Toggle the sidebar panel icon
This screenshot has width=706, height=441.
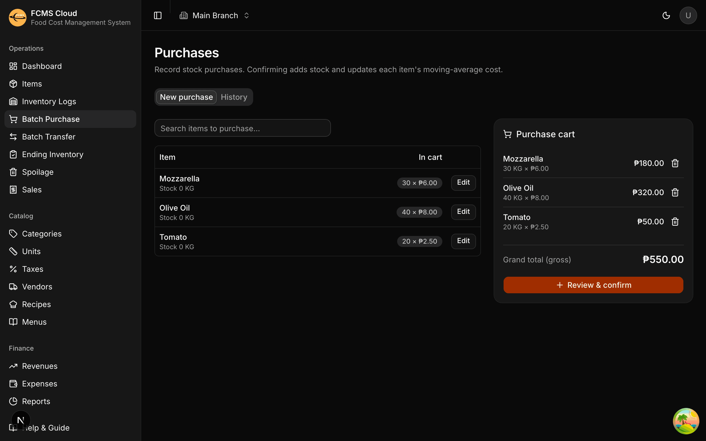point(157,15)
